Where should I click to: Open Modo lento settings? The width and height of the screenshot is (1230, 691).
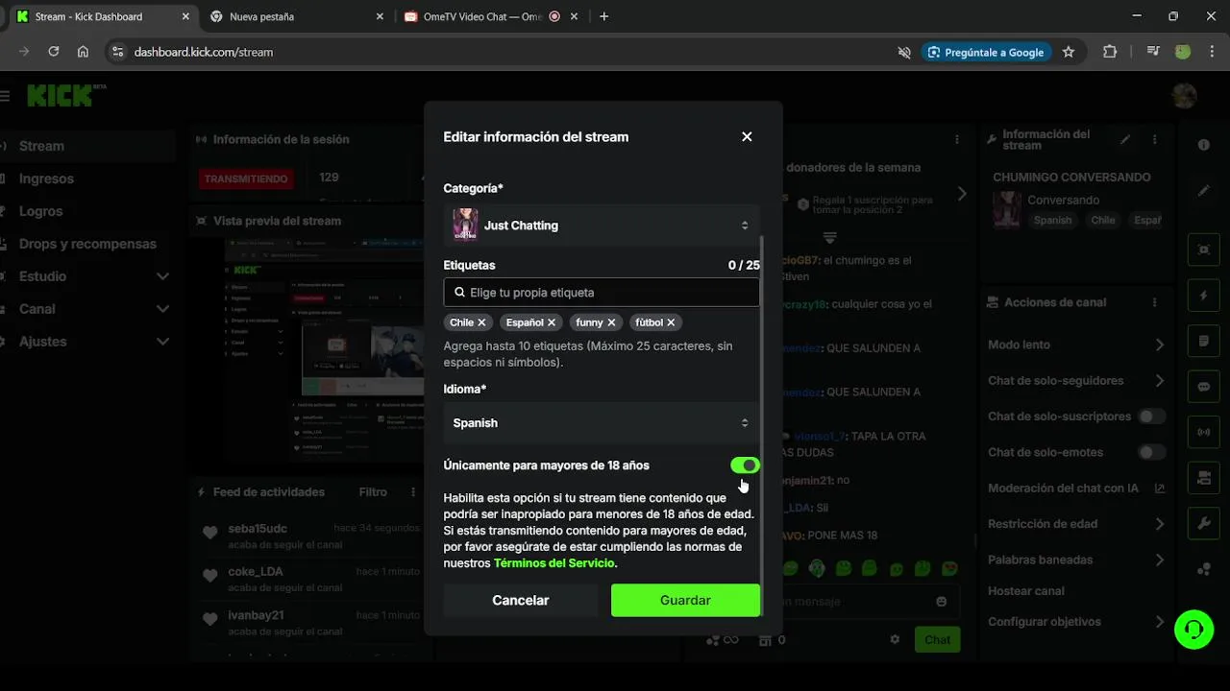[1076, 345]
